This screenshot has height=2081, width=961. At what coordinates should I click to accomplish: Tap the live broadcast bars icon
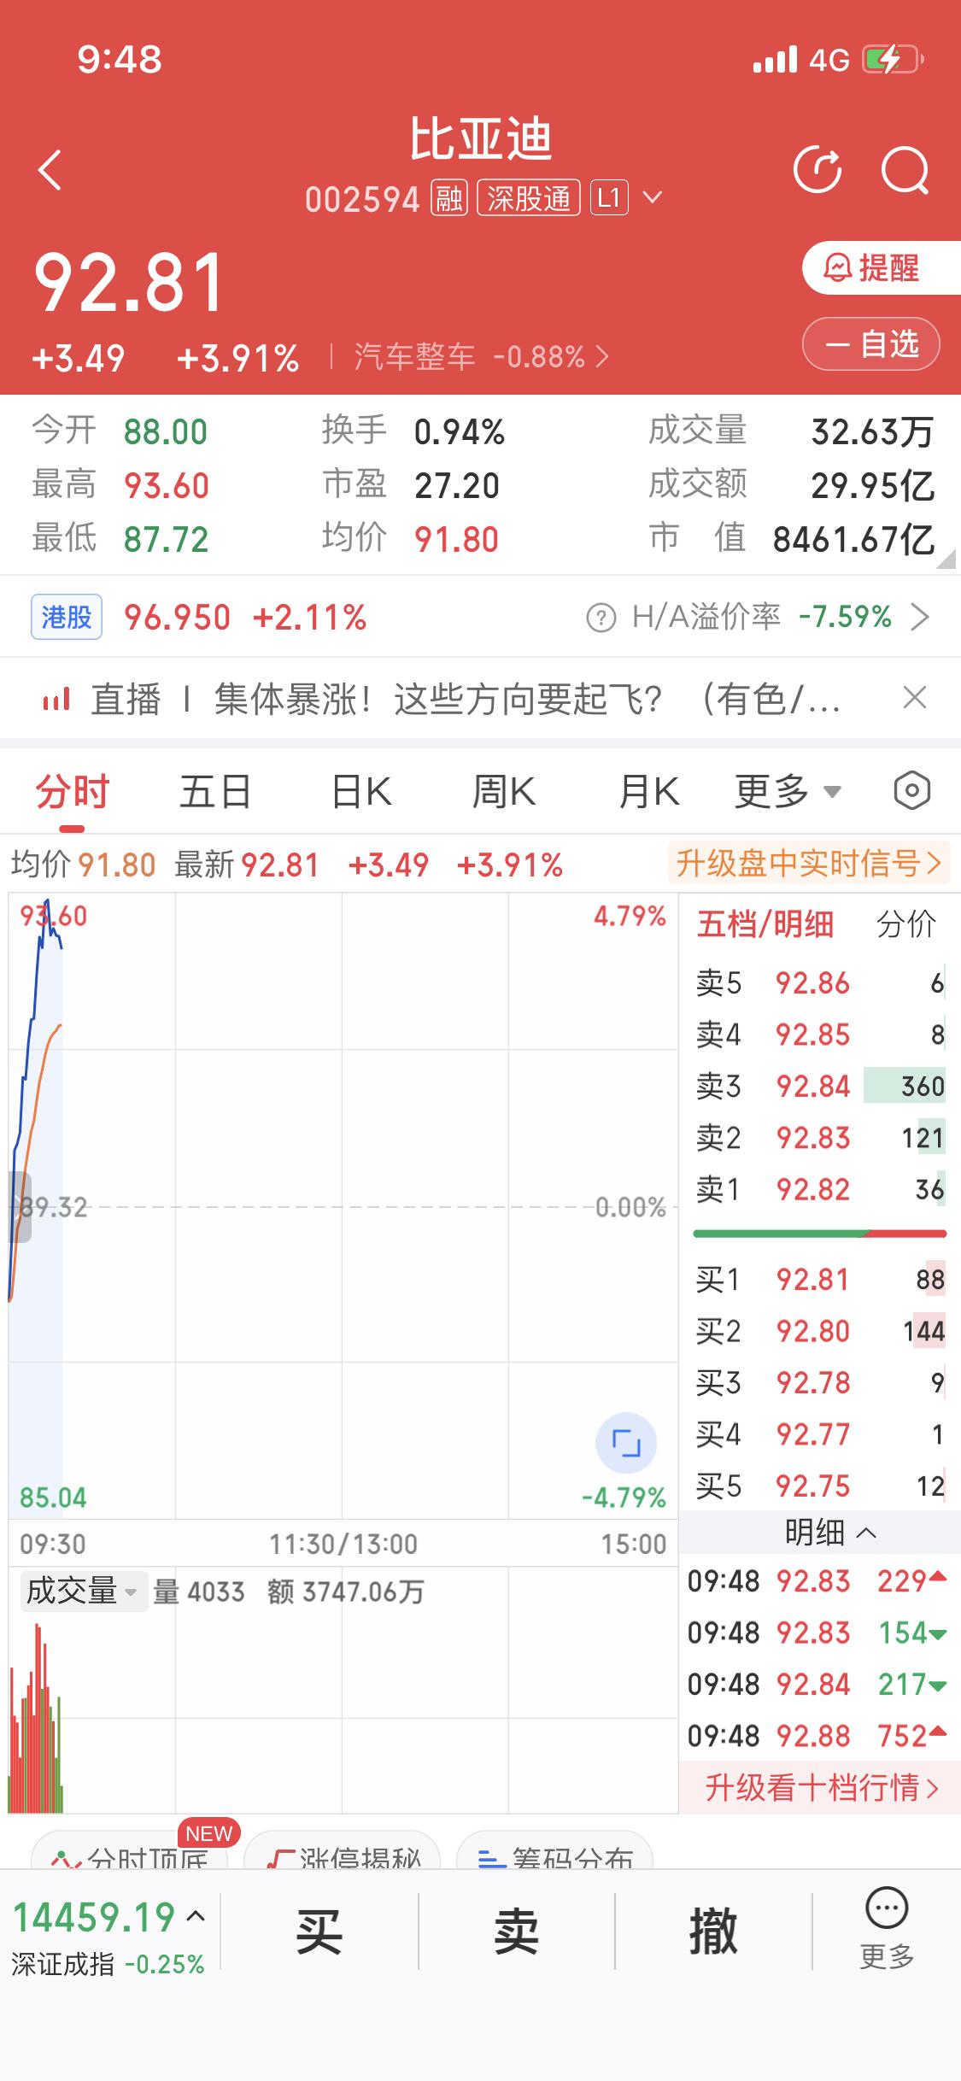pyautogui.click(x=56, y=700)
